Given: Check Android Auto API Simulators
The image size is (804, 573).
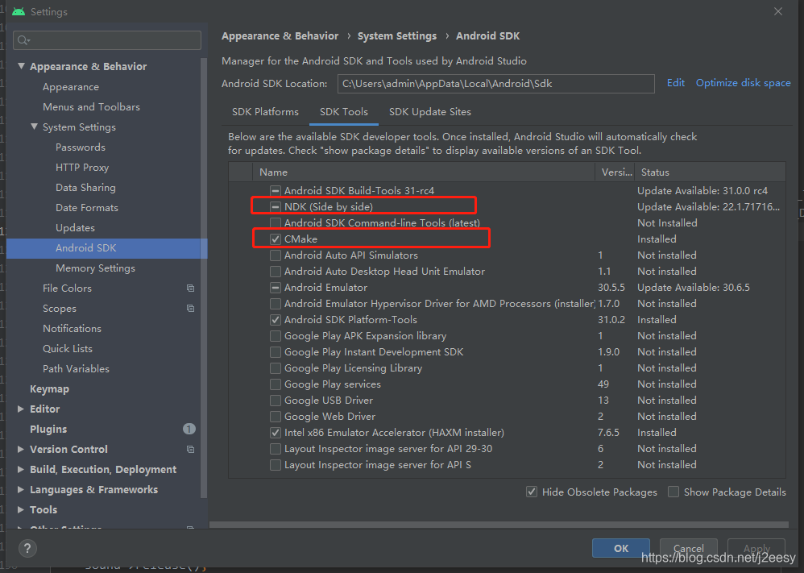Looking at the screenshot, I should point(276,255).
